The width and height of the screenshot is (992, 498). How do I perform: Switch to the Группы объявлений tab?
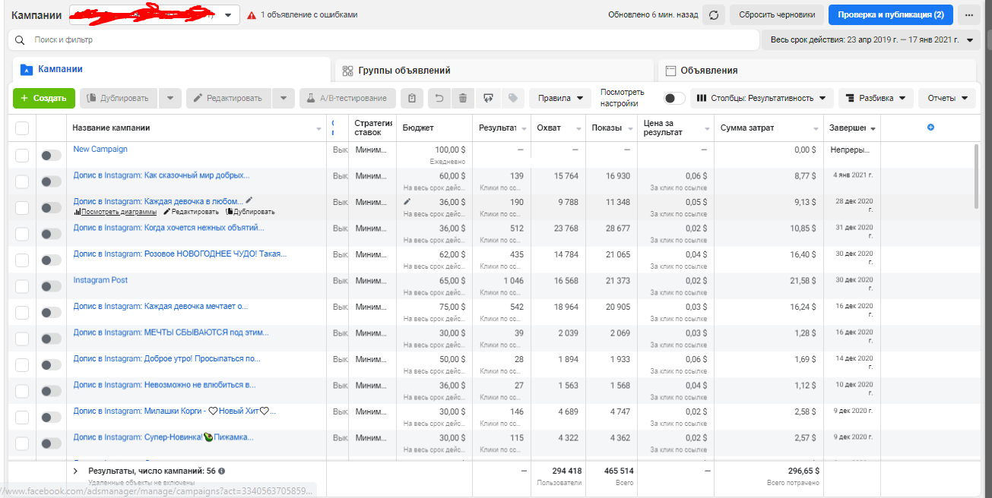494,71
